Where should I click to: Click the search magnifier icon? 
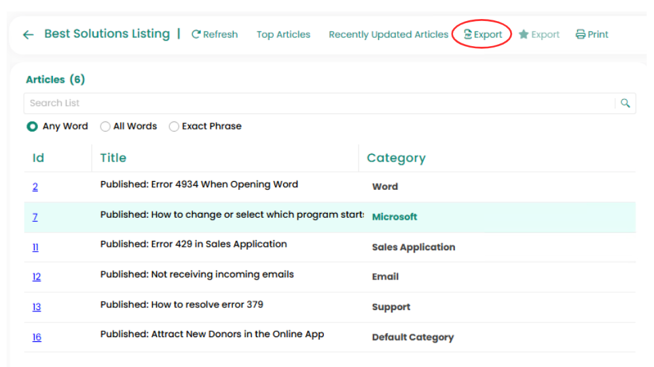[625, 103]
